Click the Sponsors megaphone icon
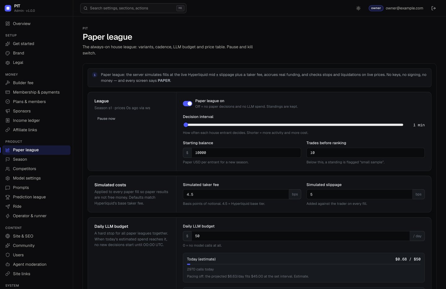 click(x=8, y=111)
